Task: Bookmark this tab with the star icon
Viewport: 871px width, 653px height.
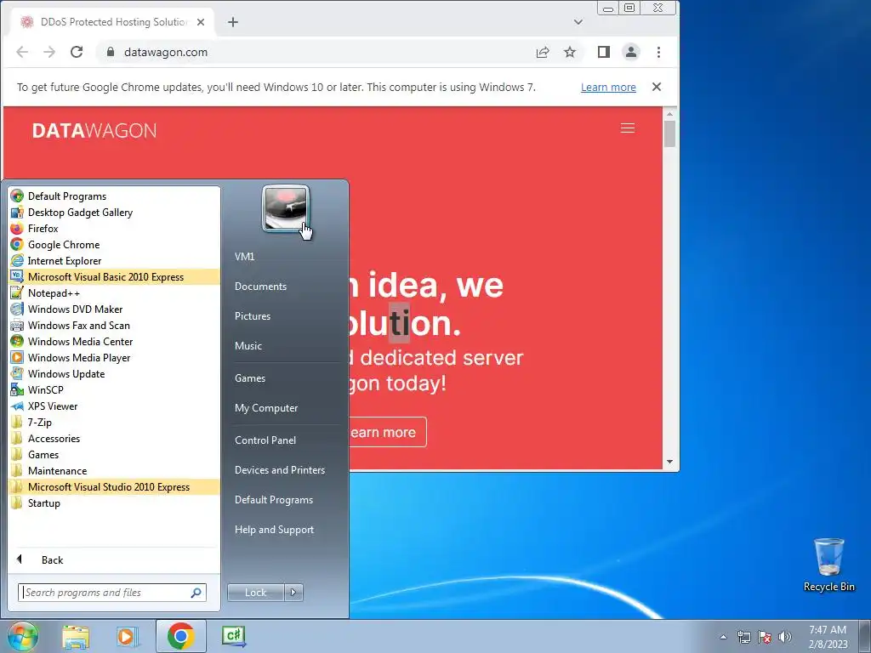Action: (570, 52)
